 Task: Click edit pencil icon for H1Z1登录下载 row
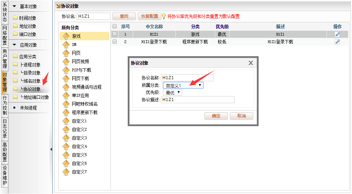point(337,42)
